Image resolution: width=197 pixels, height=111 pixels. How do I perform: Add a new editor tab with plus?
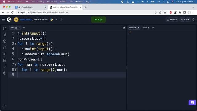pos(24,27)
